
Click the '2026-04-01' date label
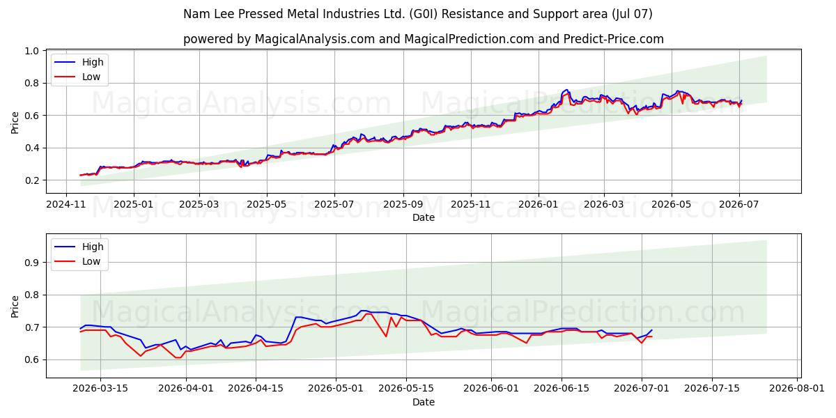[186, 389]
